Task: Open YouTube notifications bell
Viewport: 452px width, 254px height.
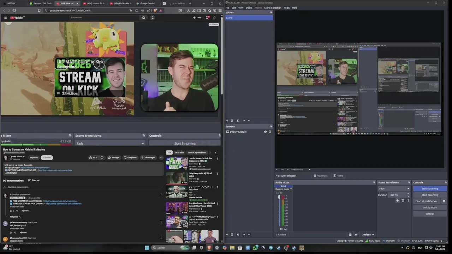Action: pos(207,18)
